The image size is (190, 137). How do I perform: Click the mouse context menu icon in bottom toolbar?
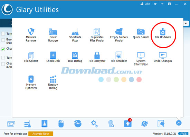(x=61, y=124)
